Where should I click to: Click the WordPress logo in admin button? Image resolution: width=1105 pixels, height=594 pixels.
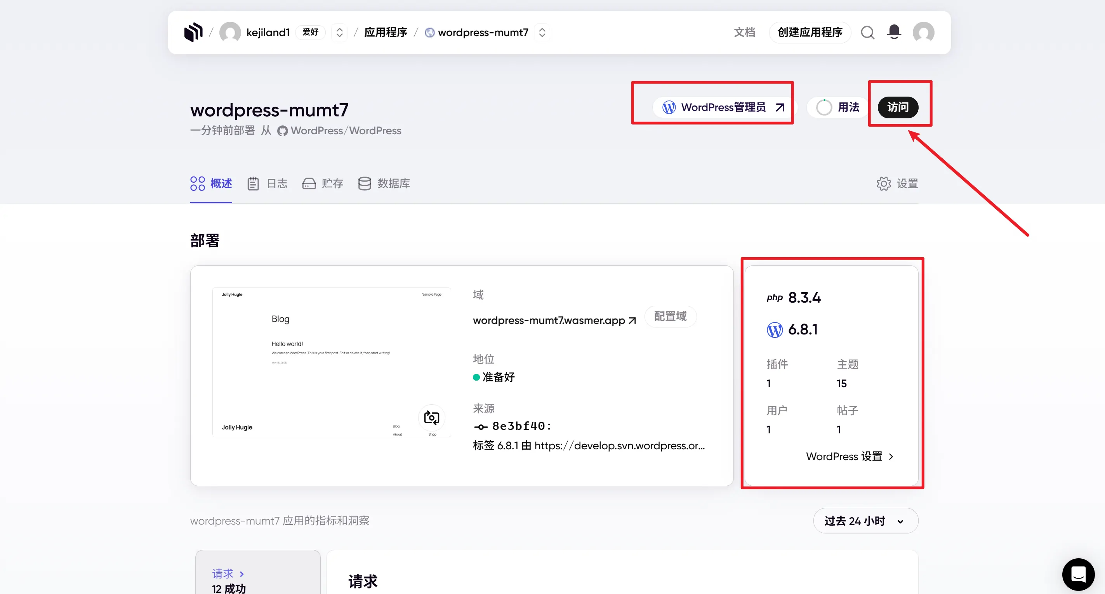(669, 107)
